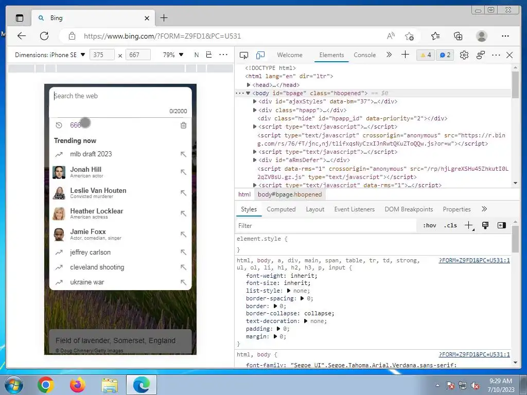Select body#bpage.hbopened breadcrumb

pyautogui.click(x=290, y=194)
